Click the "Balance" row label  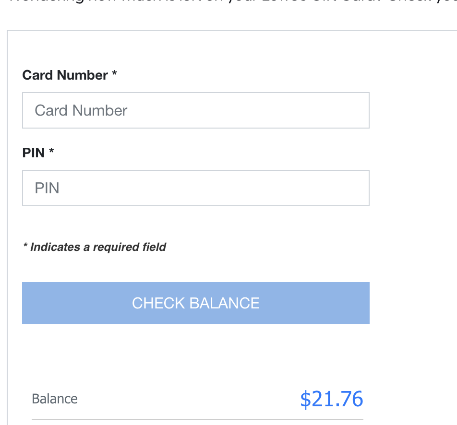click(55, 399)
